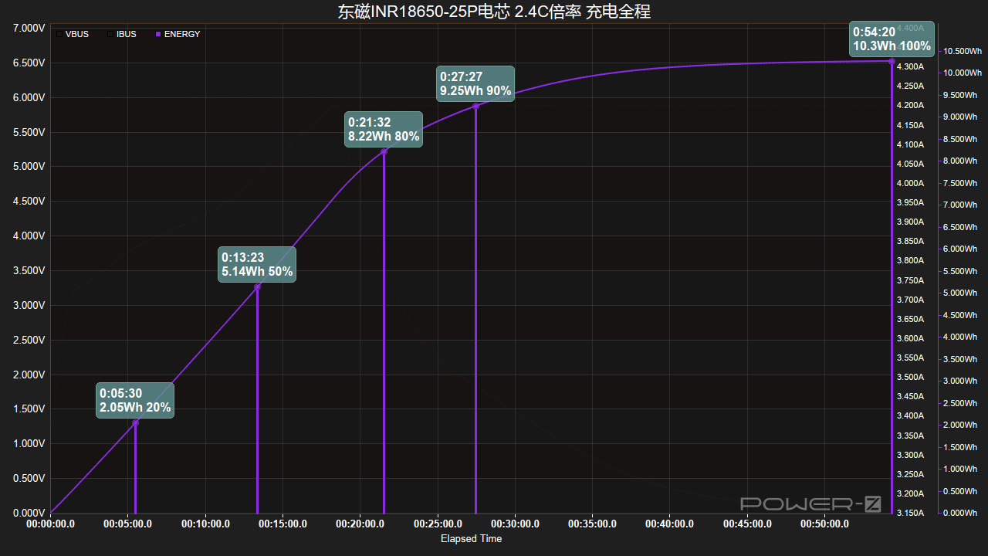Select the 80% energy curve marker dot
This screenshot has height=556, width=988.
tap(384, 151)
